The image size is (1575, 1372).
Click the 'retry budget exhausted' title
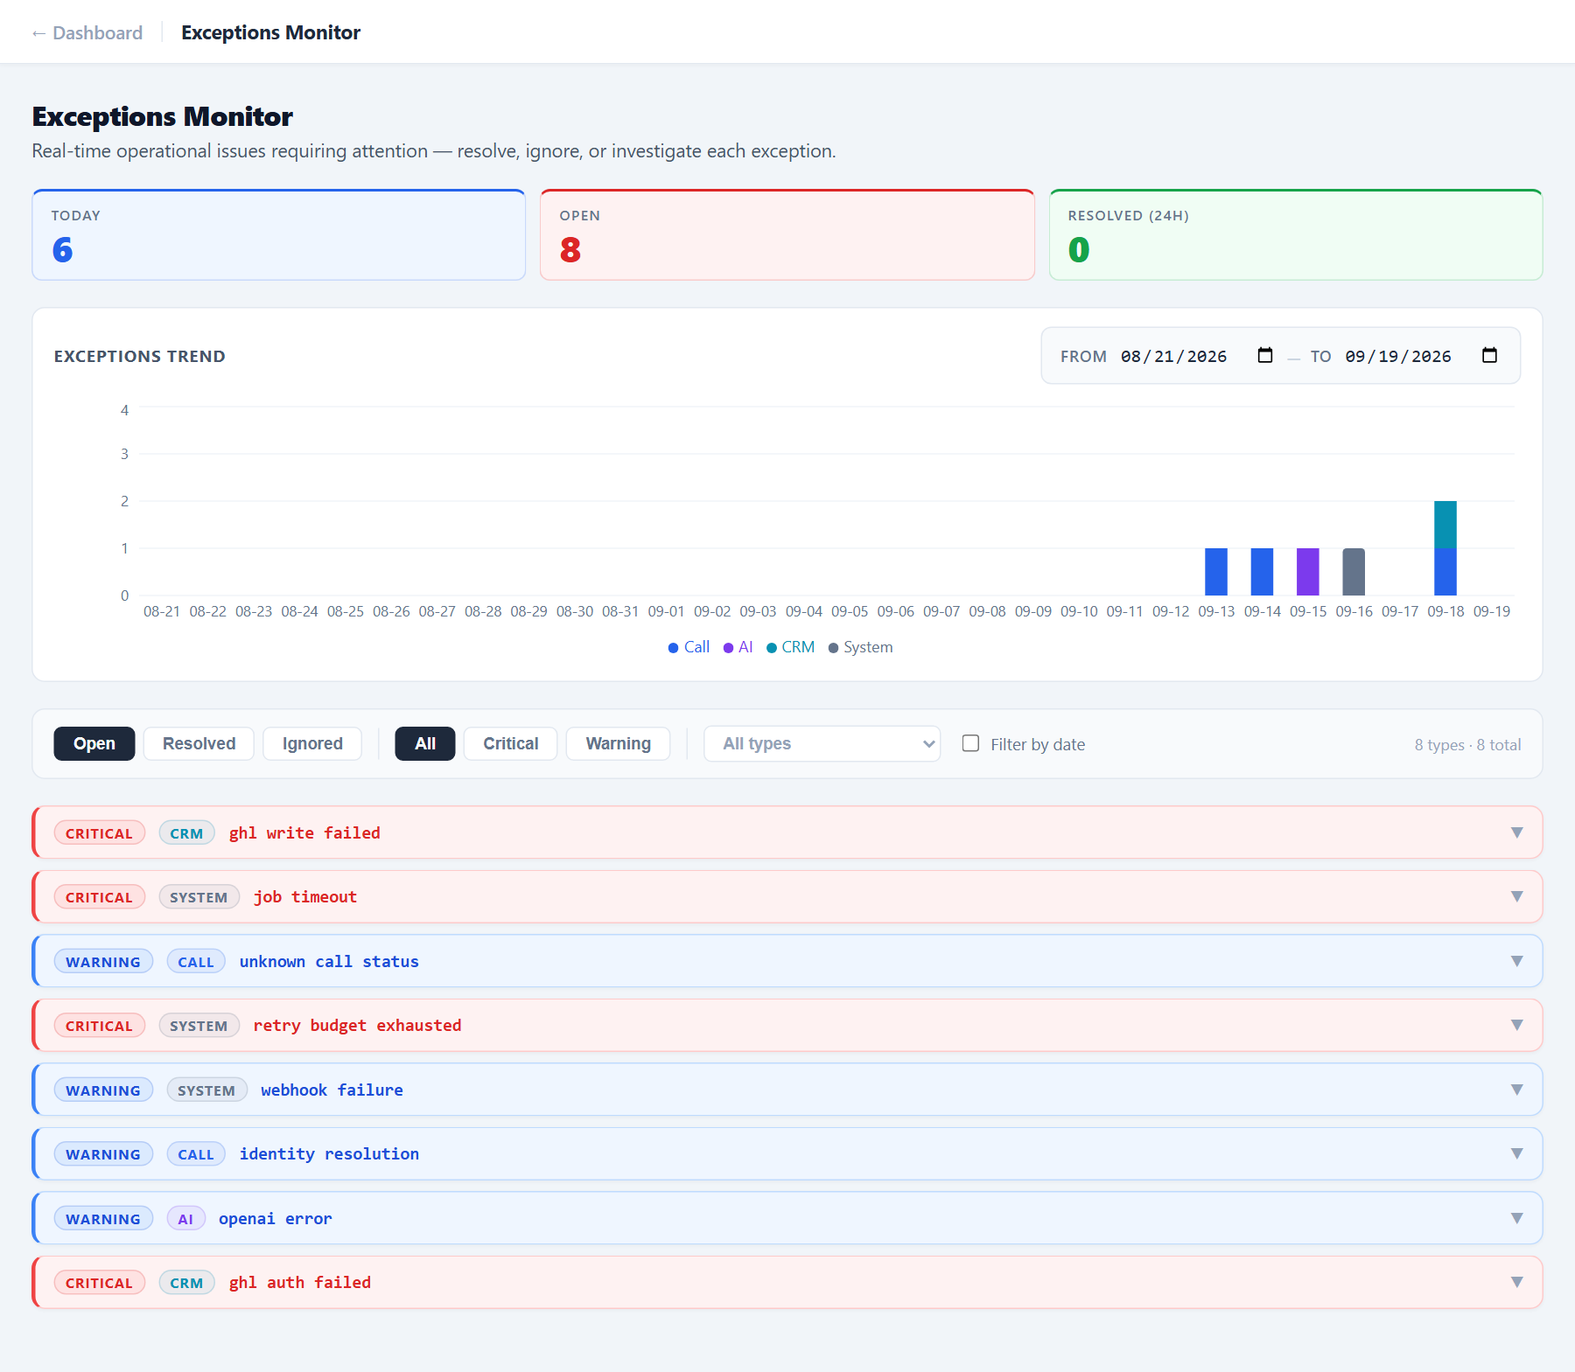click(x=357, y=1025)
